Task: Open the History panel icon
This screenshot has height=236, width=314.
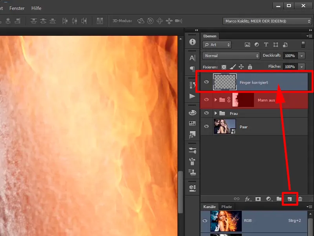Action: [x=192, y=85]
